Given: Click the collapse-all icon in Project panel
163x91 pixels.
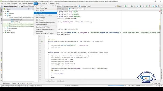Looking at the screenshot, I should pyautogui.click(x=31, y=9).
